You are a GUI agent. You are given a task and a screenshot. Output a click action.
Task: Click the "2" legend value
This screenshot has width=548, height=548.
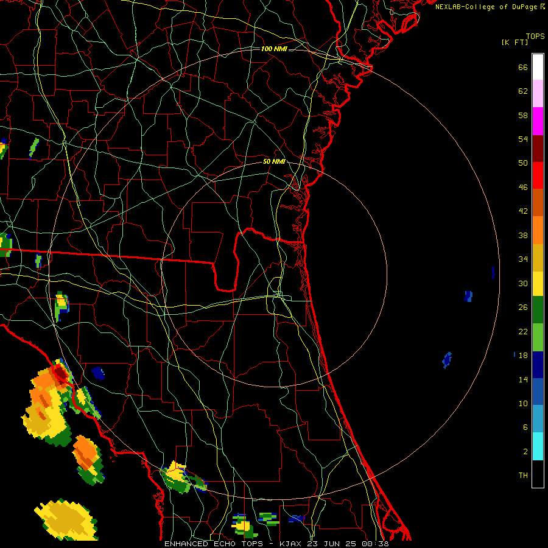click(x=525, y=452)
